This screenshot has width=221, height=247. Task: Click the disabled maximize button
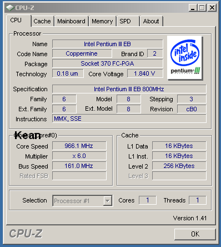tap(202, 8)
